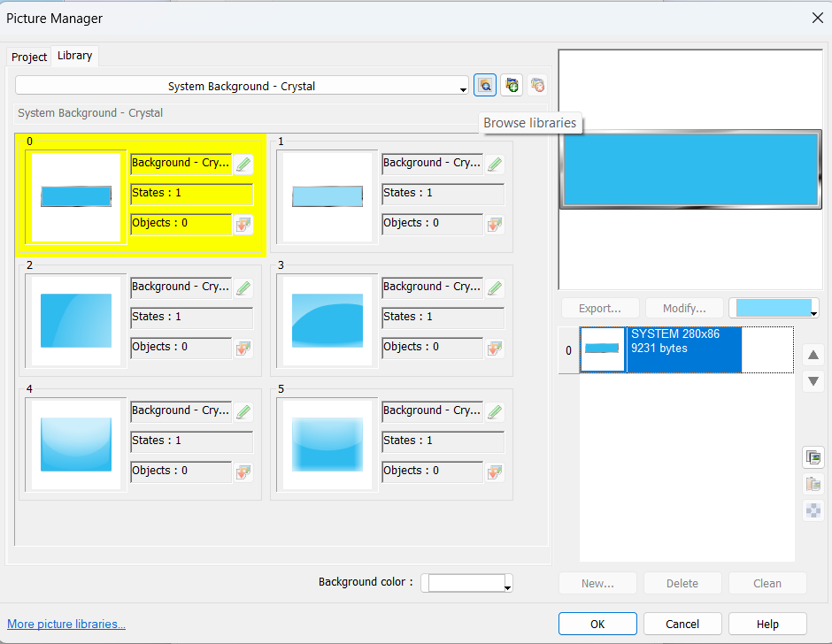Select picture 2 thumbnail in the library
This screenshot has height=644, width=832.
76,321
